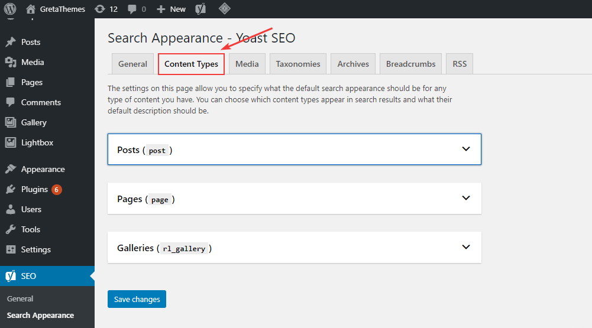Open the GretaThemes site name link
The width and height of the screenshot is (592, 328).
click(x=62, y=9)
